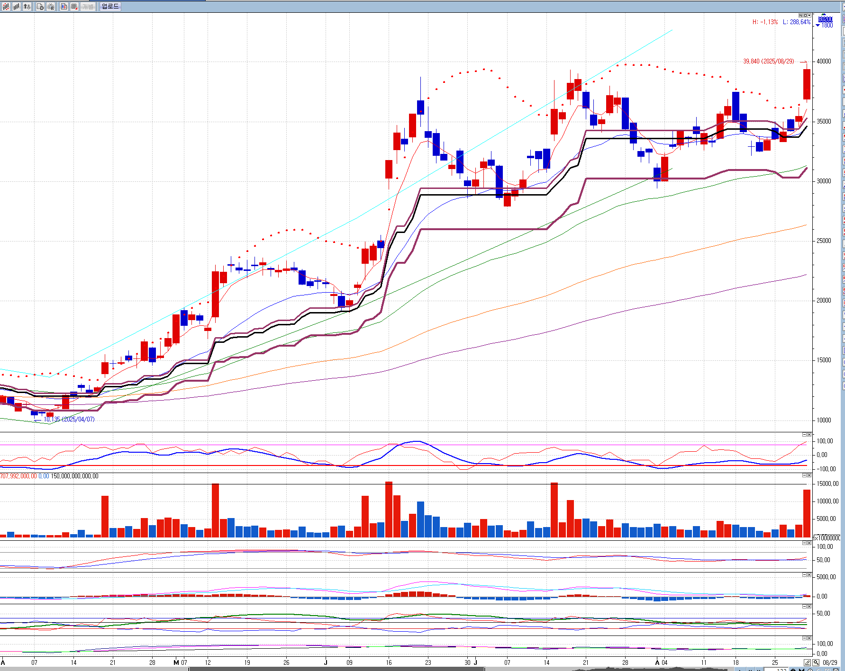The width and height of the screenshot is (845, 671).
Task: Toggle the N button on price chart
Action: pos(800,16)
